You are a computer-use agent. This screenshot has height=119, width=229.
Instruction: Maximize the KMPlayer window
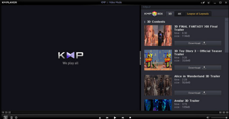(x=220, y=3)
